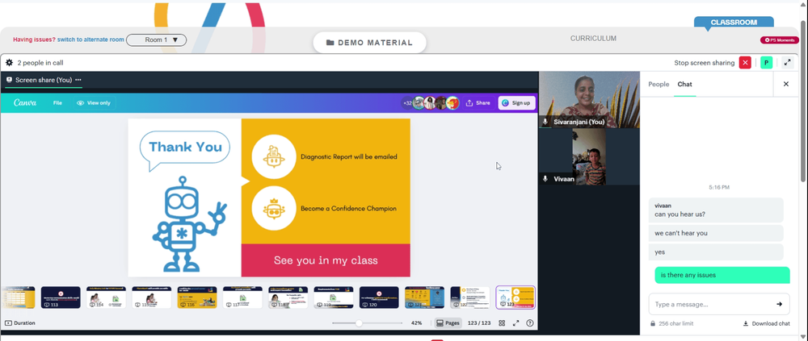
Task: Click the Canva logo
Action: [25, 103]
